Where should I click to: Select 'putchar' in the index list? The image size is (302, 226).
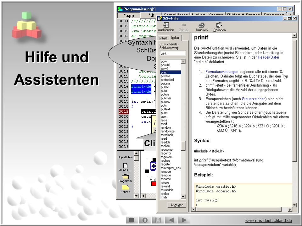[166, 98]
